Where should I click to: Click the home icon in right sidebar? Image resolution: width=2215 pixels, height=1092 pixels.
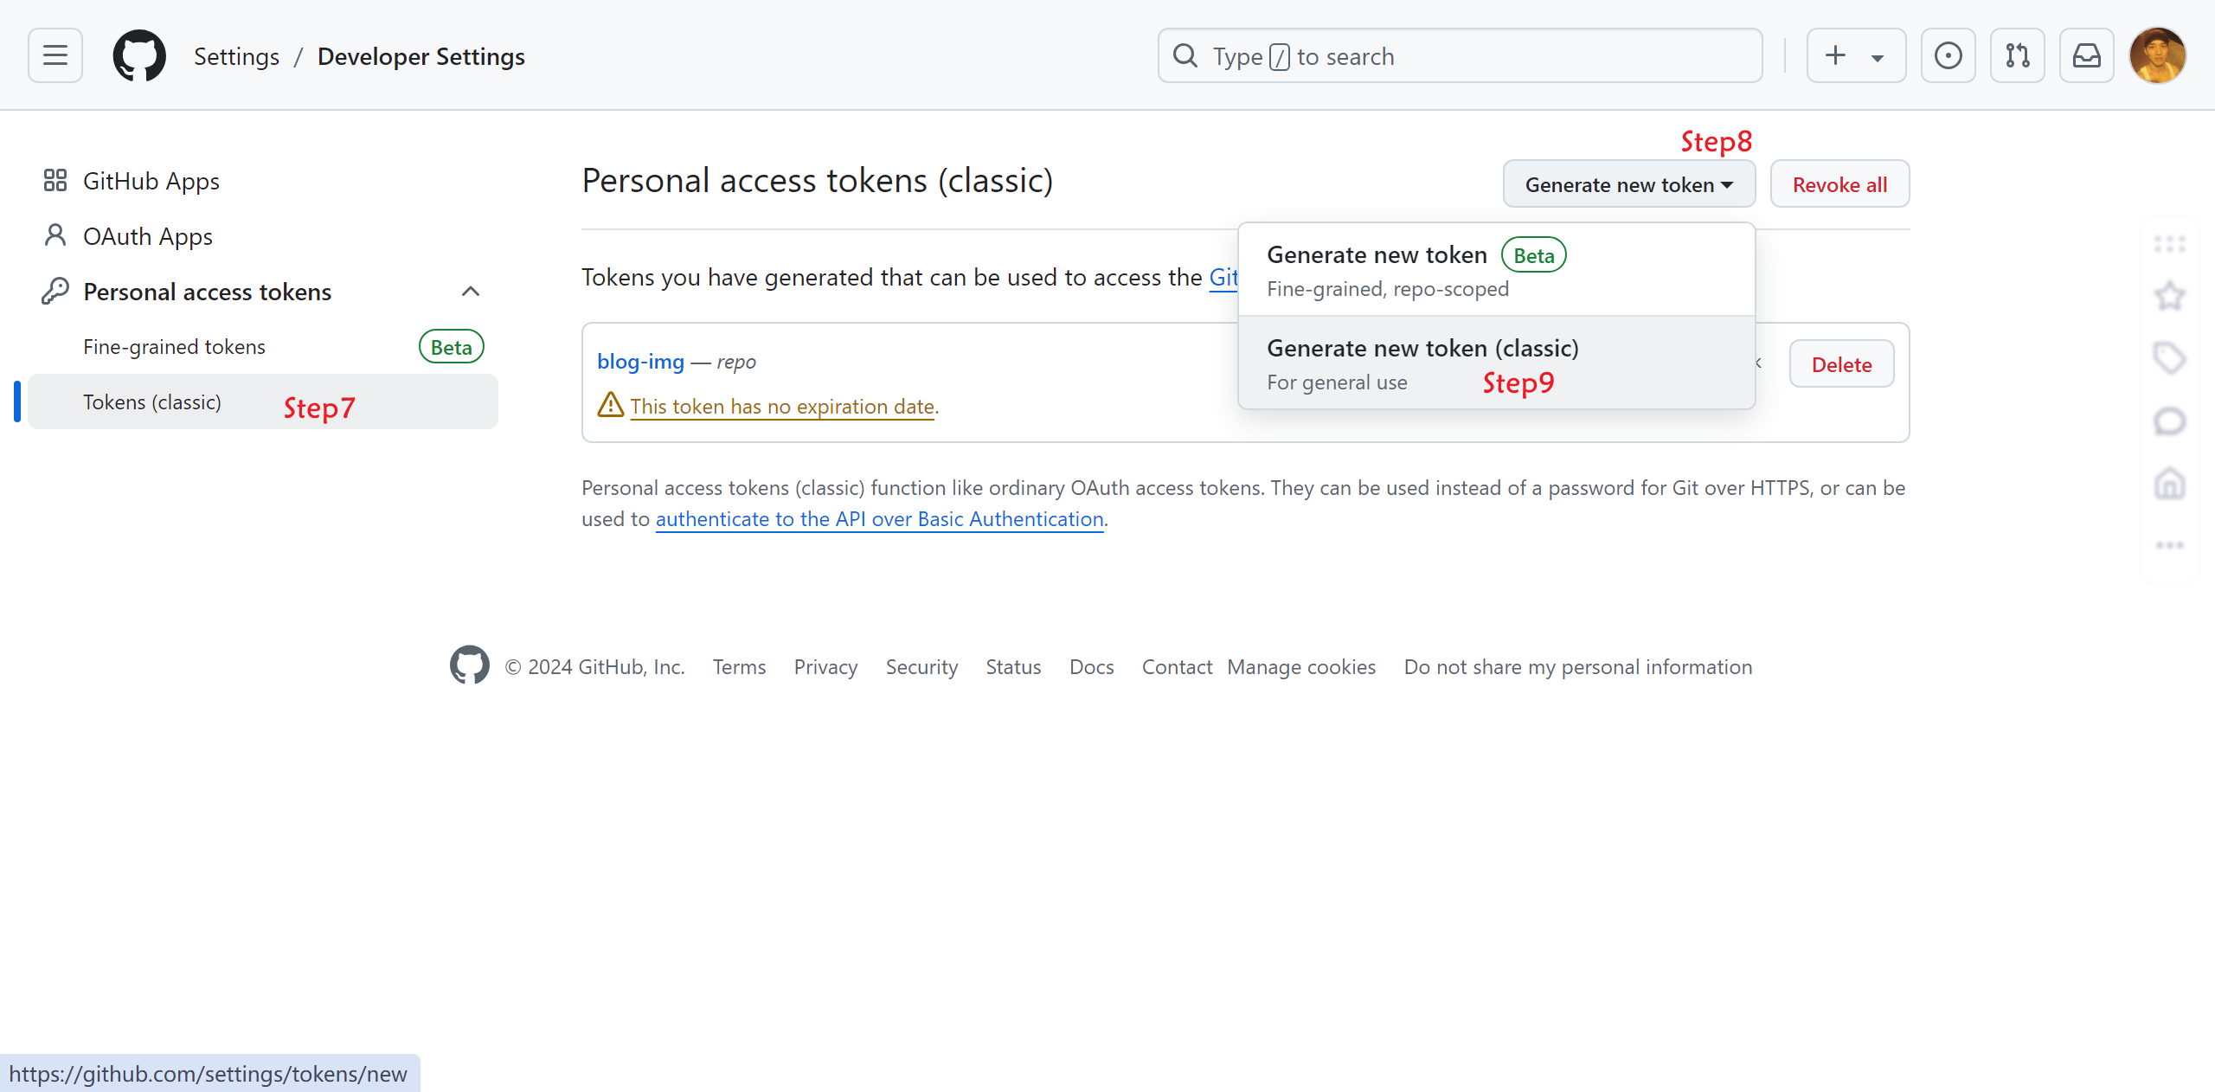[x=2169, y=484]
